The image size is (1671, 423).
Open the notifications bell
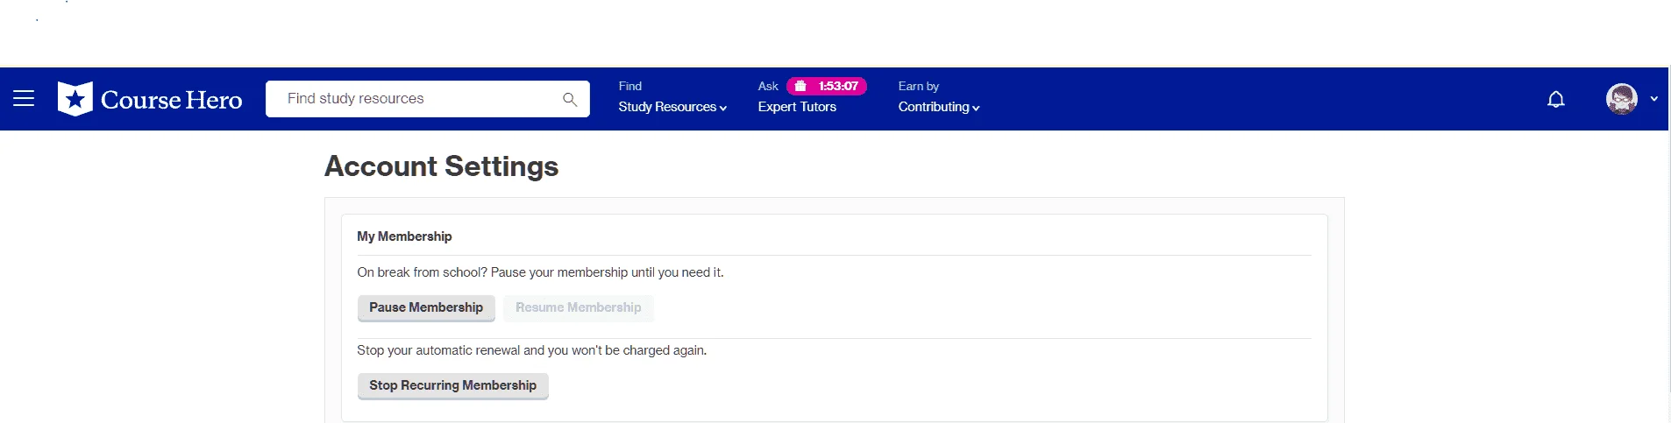point(1556,99)
